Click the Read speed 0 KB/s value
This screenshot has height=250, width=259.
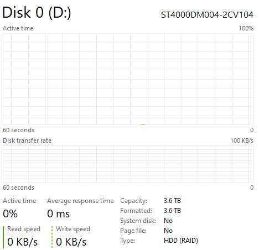[22, 242]
